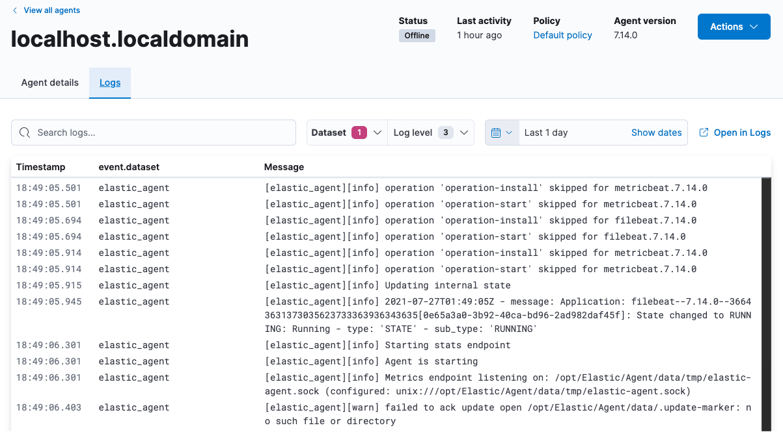Click the Show dates link
The height and width of the screenshot is (432, 783).
pos(656,132)
